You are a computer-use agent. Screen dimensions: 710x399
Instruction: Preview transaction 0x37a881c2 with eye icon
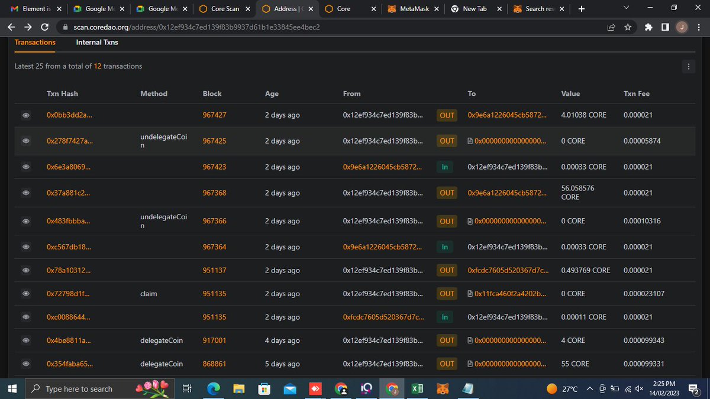tap(26, 193)
